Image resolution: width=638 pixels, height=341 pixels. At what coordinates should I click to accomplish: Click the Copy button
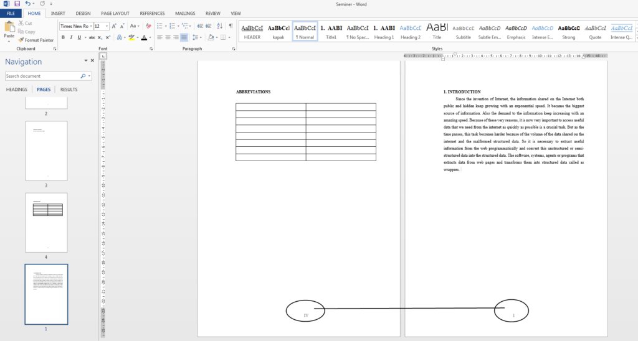pos(26,32)
